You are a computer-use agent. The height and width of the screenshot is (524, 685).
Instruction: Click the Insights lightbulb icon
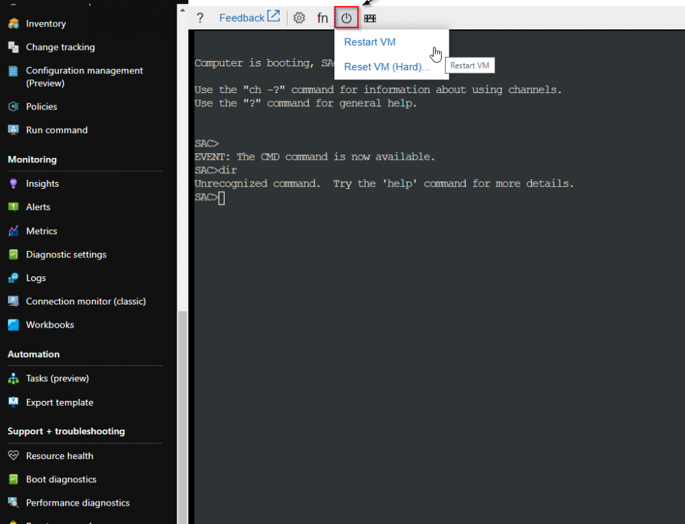(x=14, y=183)
